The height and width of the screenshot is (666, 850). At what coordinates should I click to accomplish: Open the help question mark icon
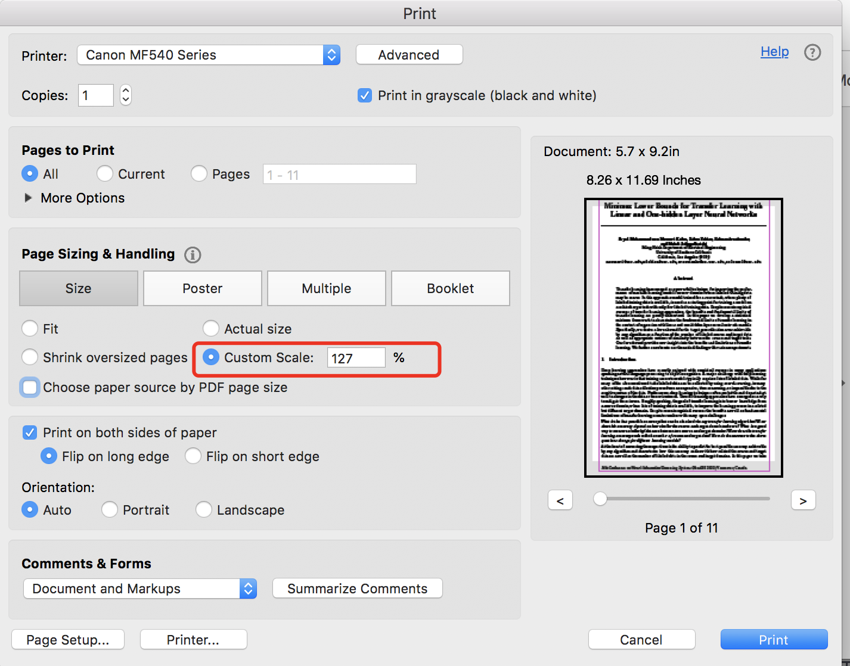pyautogui.click(x=812, y=52)
